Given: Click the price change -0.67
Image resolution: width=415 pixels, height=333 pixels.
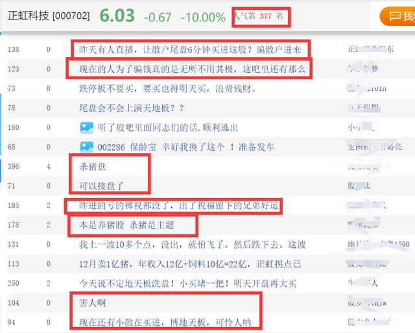Looking at the screenshot, I should click(x=158, y=18).
